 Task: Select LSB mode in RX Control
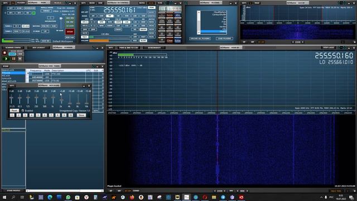point(135,16)
